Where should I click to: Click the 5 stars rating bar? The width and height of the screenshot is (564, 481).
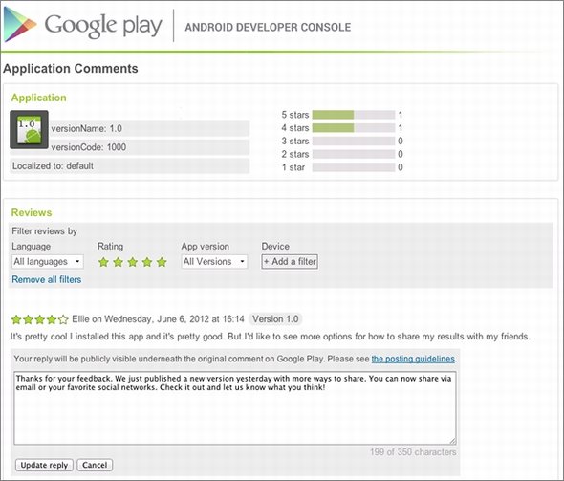(354, 115)
